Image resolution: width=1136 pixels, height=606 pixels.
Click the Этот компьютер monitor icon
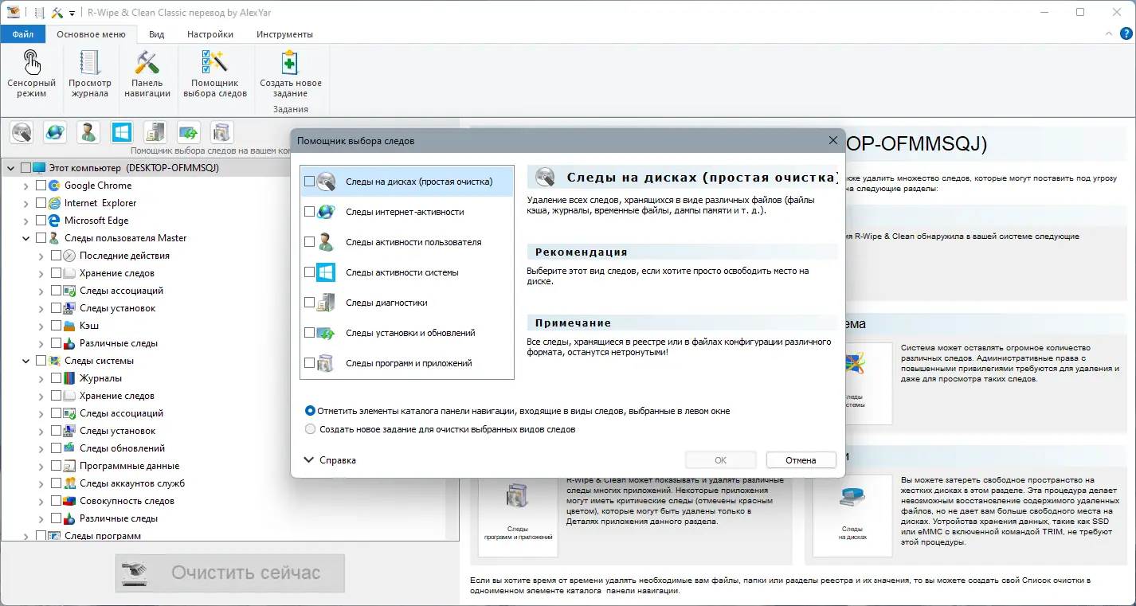pos(39,168)
